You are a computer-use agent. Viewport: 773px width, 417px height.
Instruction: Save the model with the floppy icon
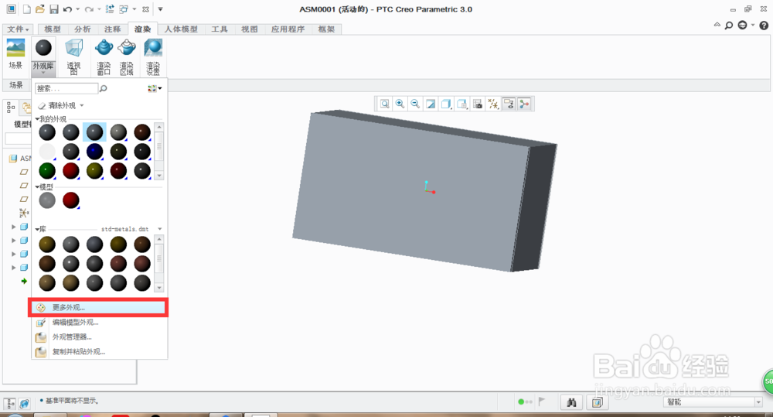point(54,9)
